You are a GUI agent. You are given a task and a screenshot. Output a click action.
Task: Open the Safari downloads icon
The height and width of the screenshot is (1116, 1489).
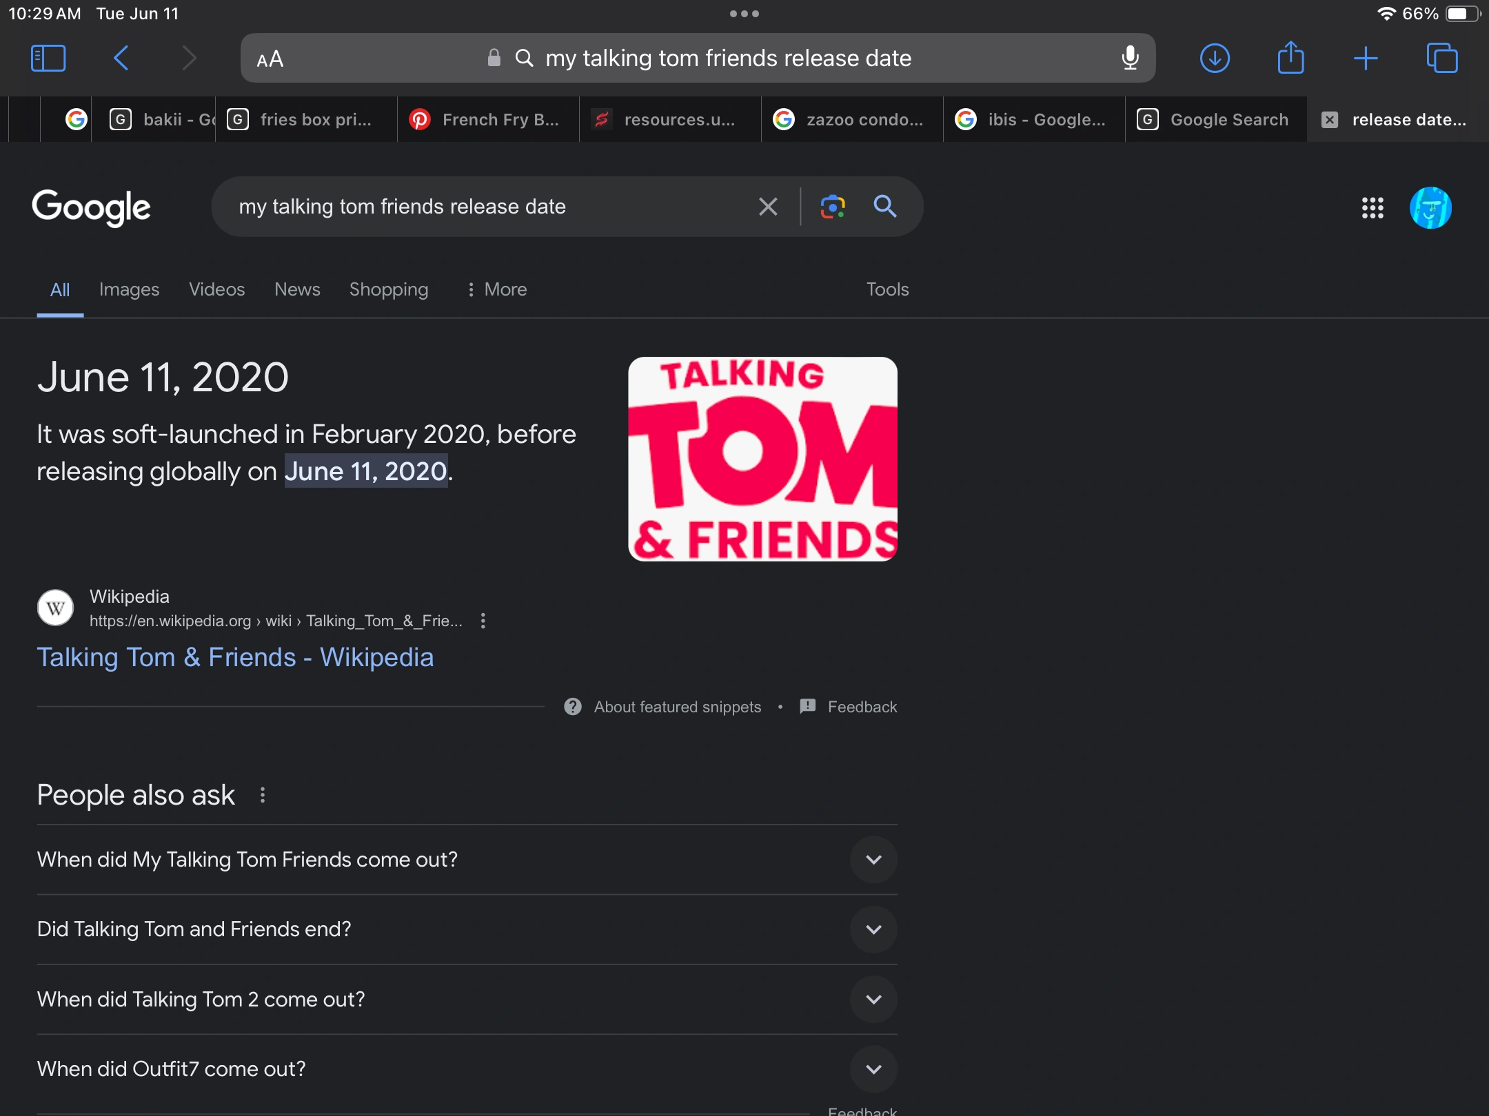click(x=1215, y=59)
